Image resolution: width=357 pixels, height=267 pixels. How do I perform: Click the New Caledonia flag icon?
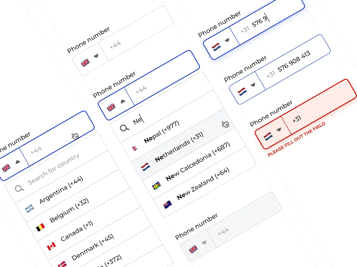click(156, 185)
